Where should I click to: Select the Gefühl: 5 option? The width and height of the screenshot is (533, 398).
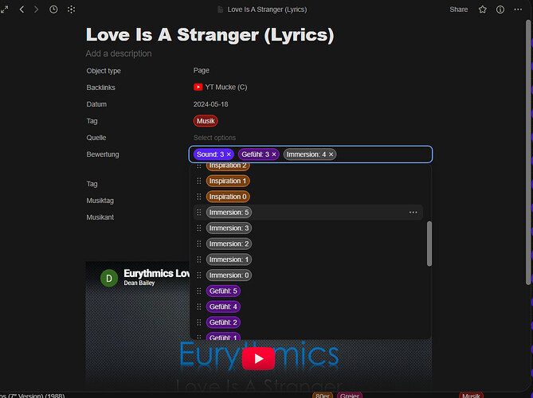223,291
